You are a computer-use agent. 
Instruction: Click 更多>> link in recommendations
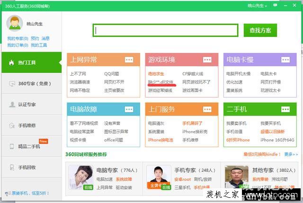(291, 154)
